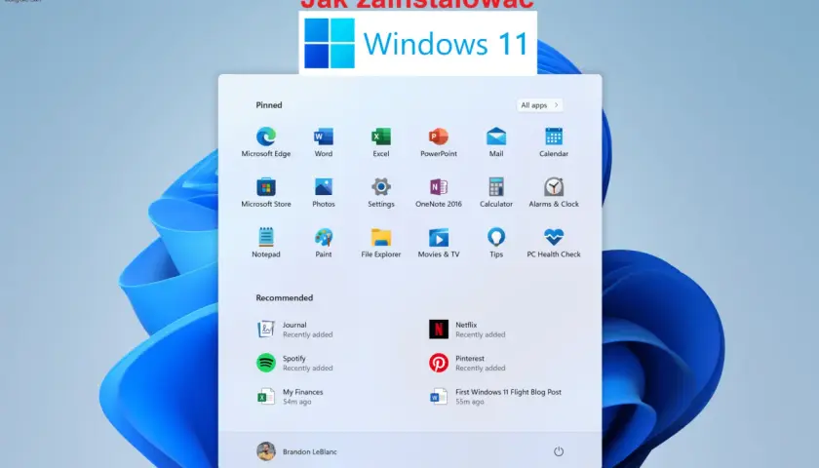Click the Windows 11 logo banner
This screenshot has height=468, width=819.
tap(417, 43)
